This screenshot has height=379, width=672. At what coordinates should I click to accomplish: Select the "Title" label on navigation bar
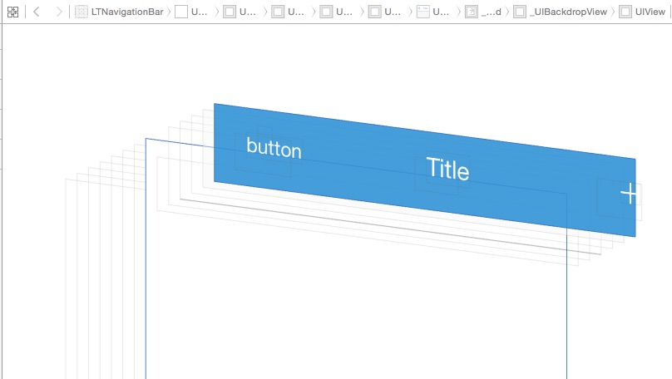447,169
